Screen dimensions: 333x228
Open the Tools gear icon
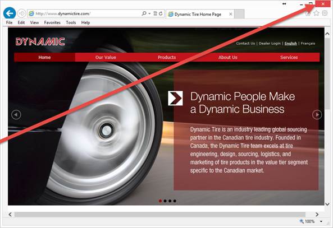click(325, 13)
